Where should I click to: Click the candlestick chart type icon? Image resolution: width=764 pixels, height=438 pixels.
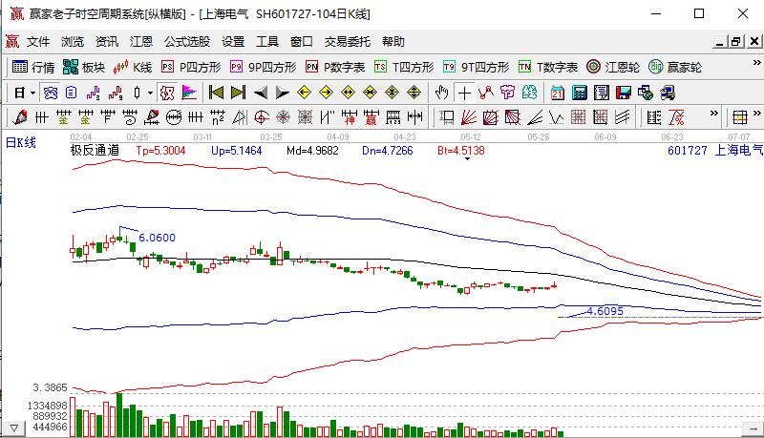(138, 93)
